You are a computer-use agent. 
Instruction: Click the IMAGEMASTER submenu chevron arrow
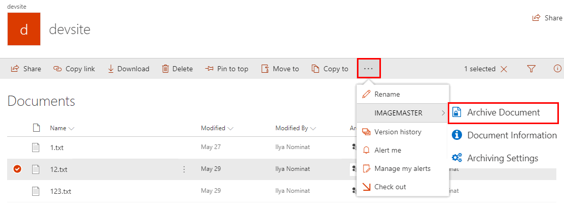(443, 113)
